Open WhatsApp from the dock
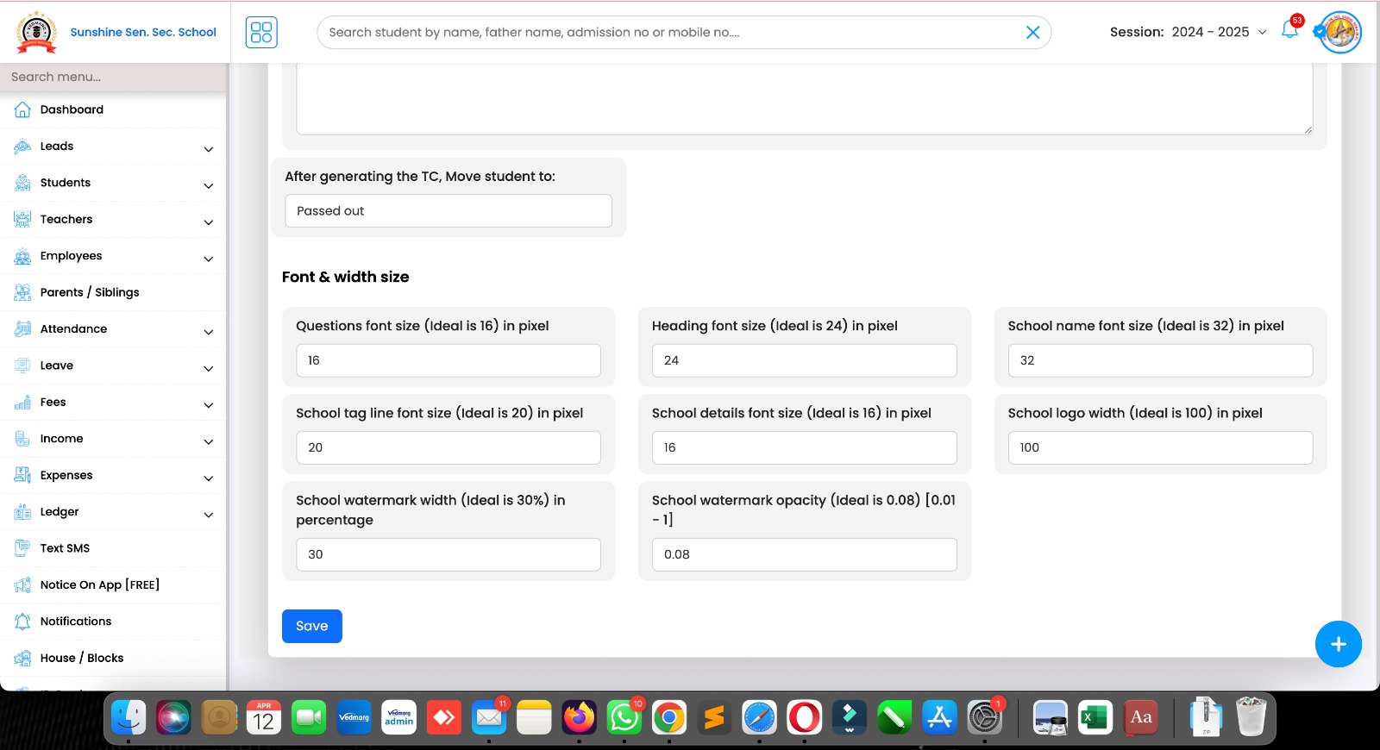The width and height of the screenshot is (1380, 750). tap(624, 717)
